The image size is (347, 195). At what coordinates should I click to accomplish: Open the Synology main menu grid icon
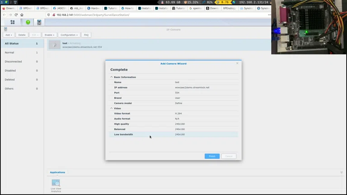click(12, 22)
